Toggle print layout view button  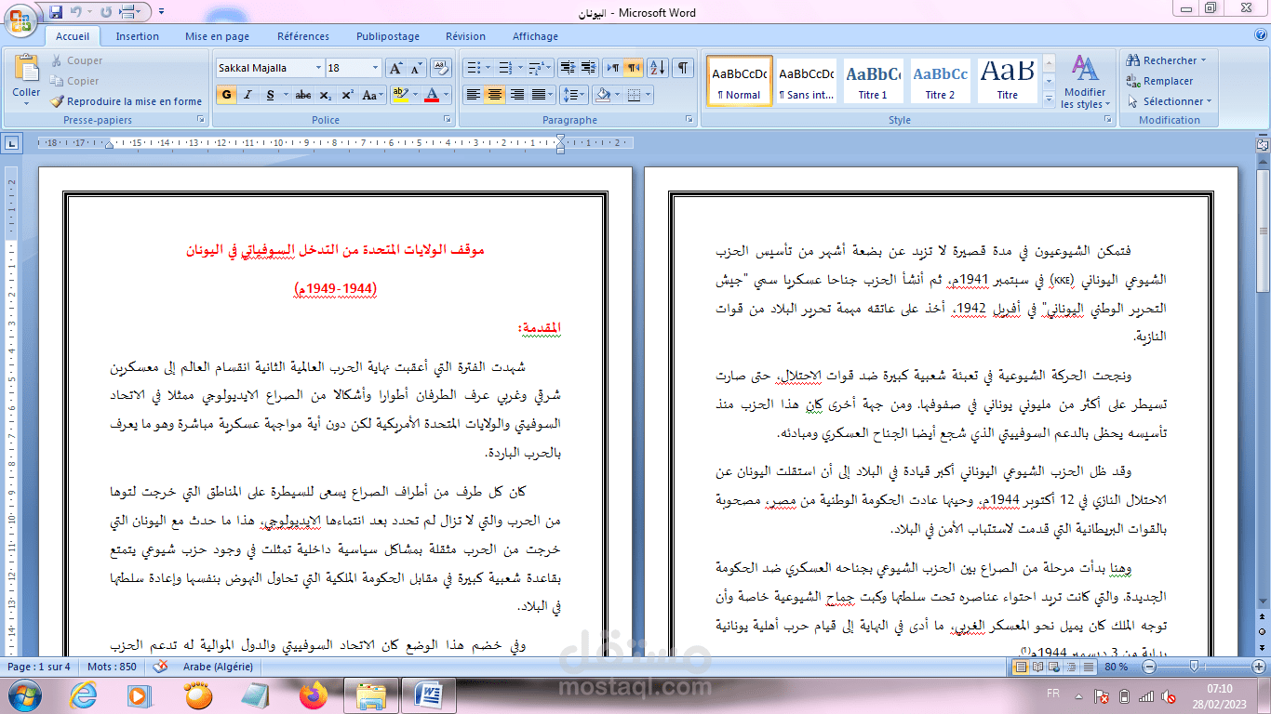[1022, 667]
